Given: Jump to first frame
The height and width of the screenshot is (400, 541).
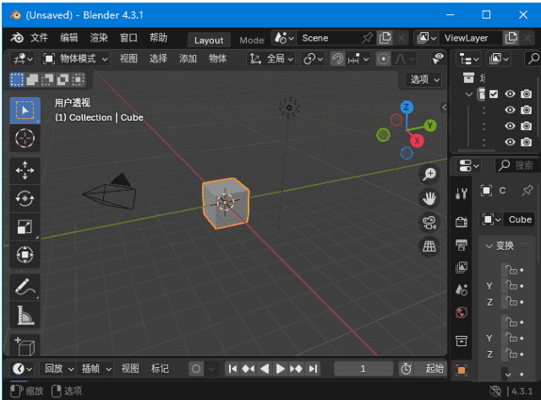Looking at the screenshot, I should 232,369.
